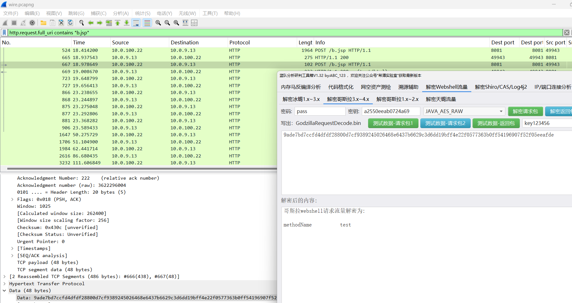Reload the capture file
Image resolution: width=572 pixels, height=303 pixels.
pos(70,23)
